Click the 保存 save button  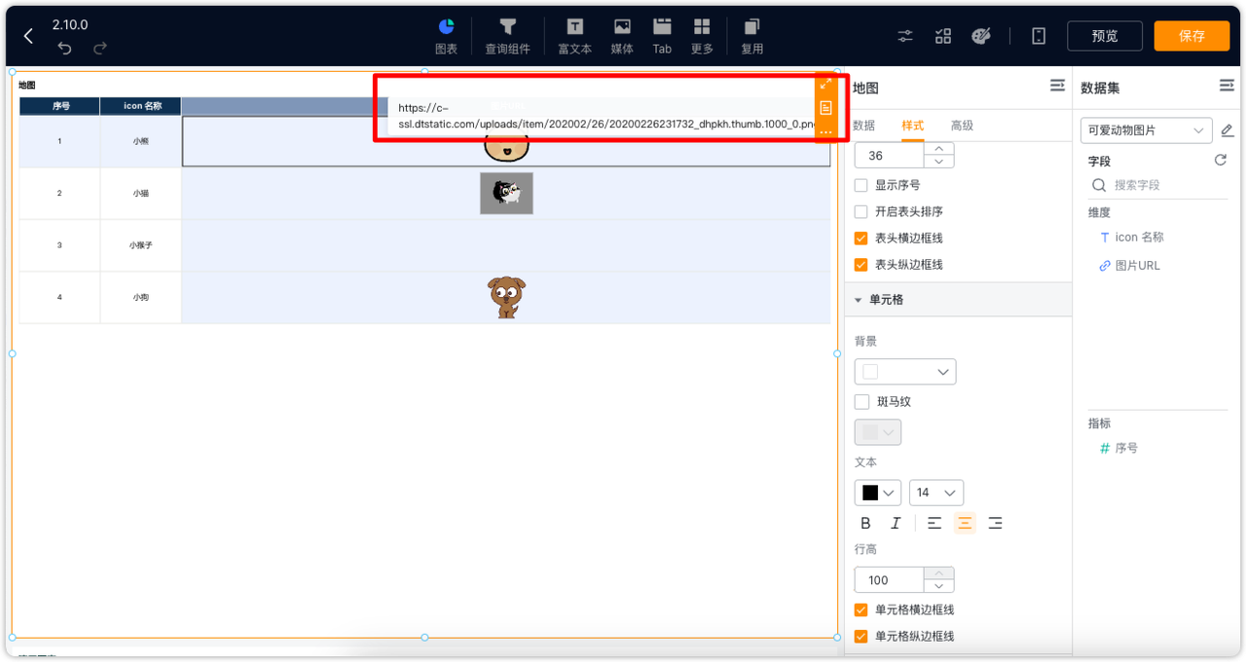coord(1191,36)
